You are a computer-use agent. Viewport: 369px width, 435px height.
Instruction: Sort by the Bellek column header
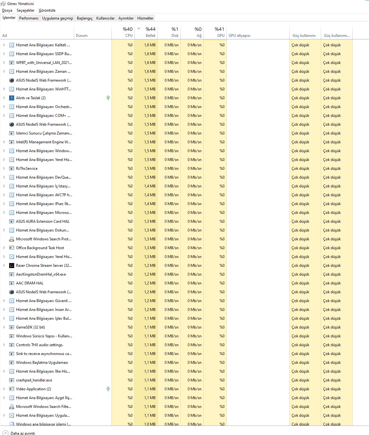[146, 32]
